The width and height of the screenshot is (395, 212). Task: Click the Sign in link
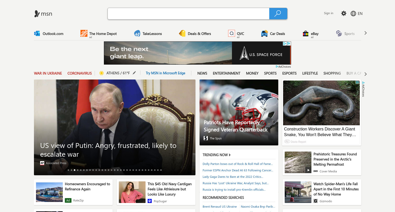pyautogui.click(x=328, y=13)
